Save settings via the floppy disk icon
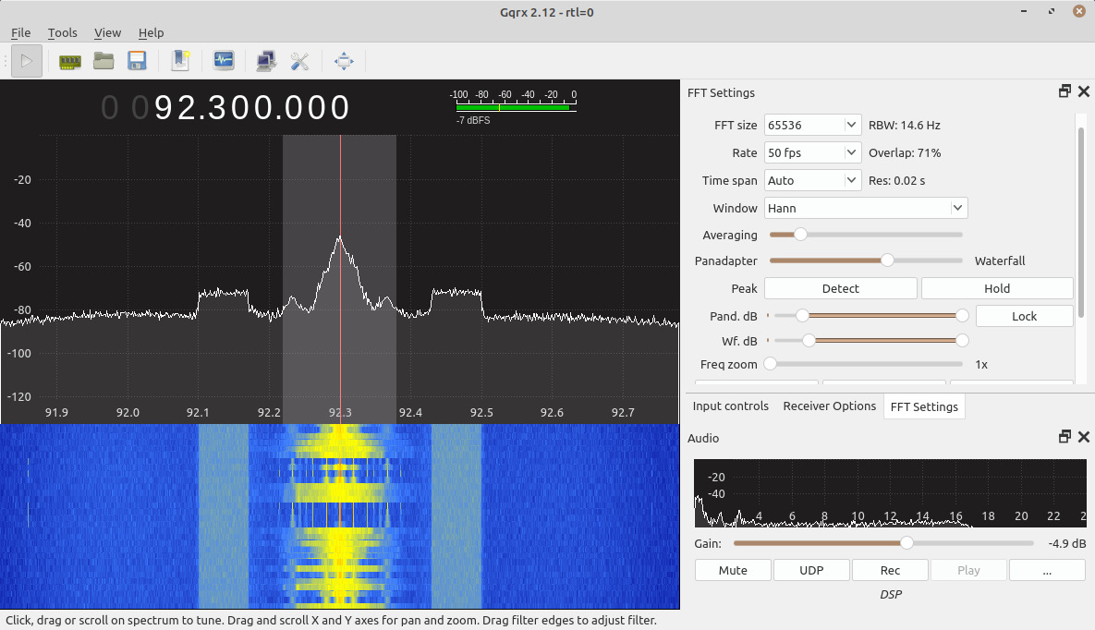 pos(137,61)
